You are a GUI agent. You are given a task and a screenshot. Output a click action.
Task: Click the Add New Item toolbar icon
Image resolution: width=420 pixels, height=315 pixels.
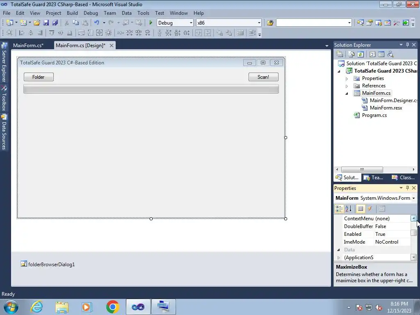pyautogui.click(x=23, y=23)
